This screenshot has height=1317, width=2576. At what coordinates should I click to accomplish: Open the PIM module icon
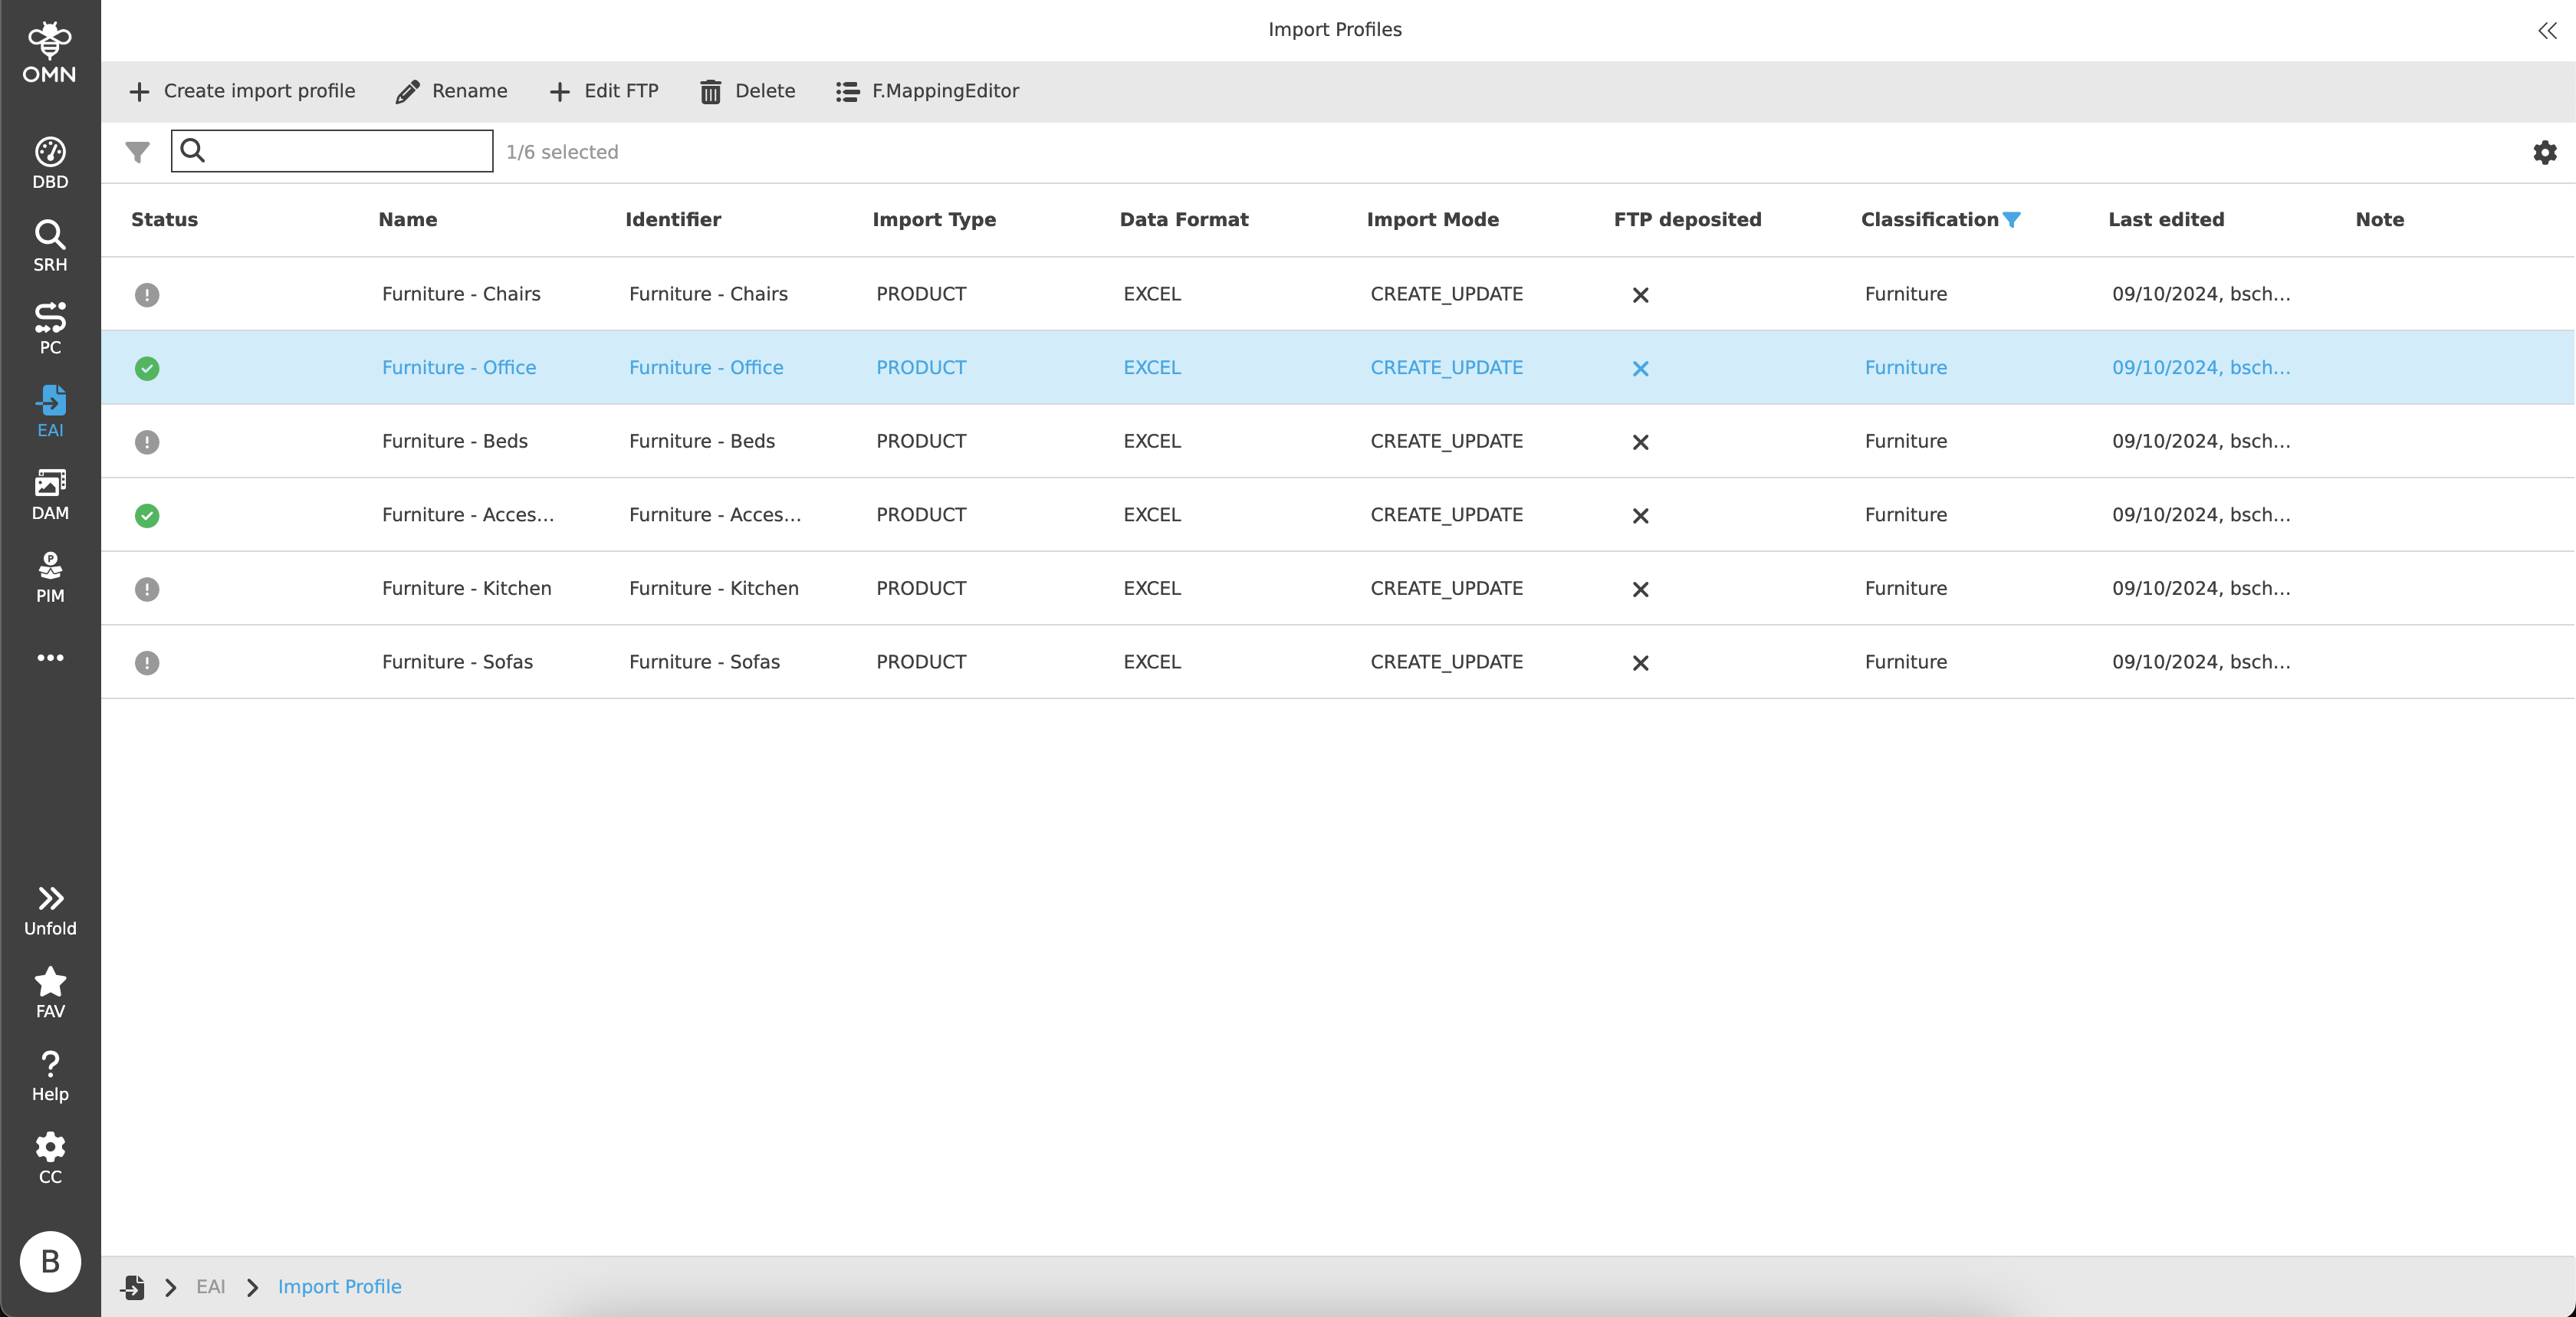[50, 576]
